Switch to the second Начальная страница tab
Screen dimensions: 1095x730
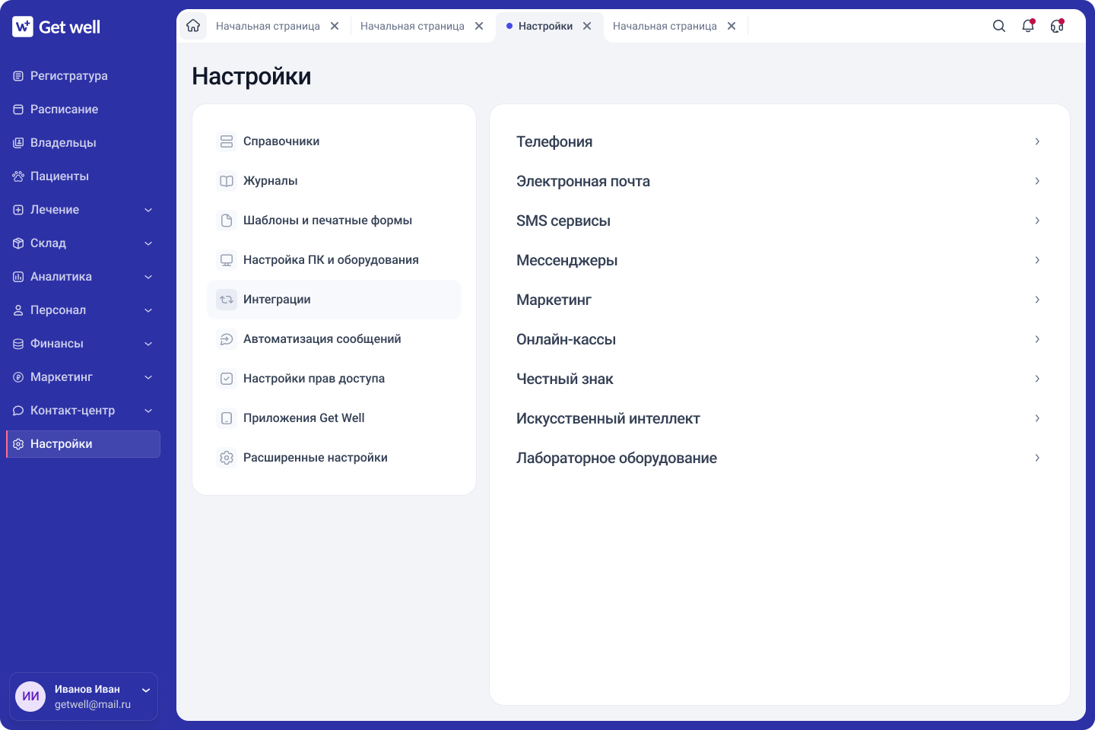412,26
